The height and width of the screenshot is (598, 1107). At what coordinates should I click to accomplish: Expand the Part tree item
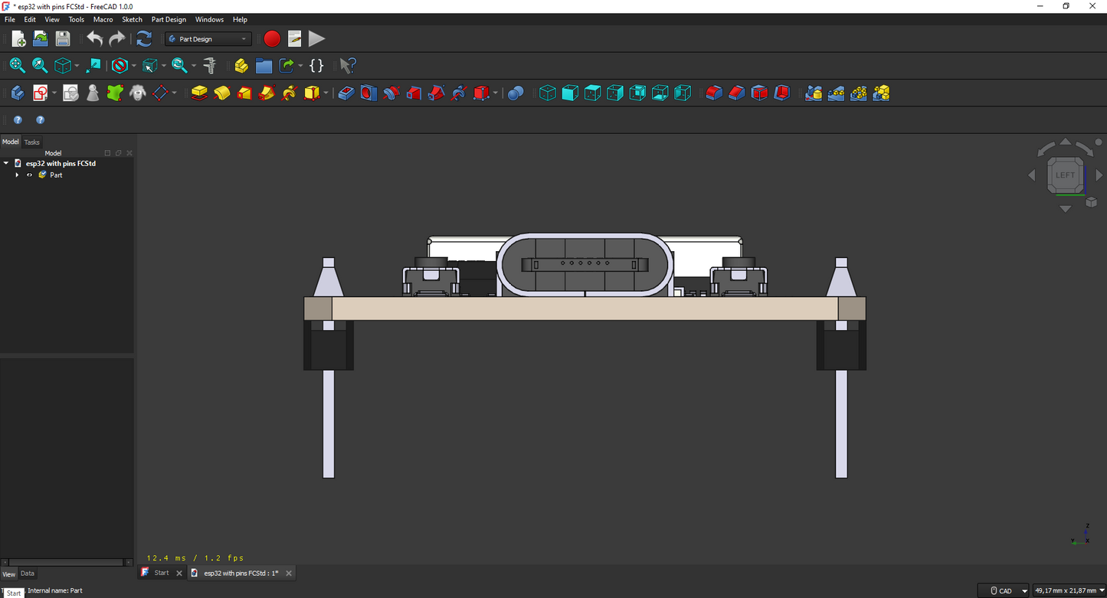17,175
